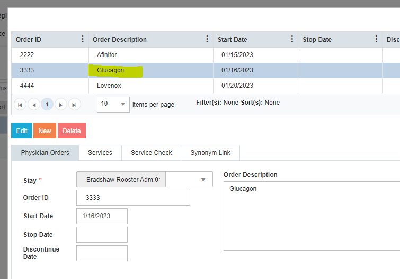Select order ID 3333 cell
This screenshot has width=400, height=279.
[x=50, y=70]
